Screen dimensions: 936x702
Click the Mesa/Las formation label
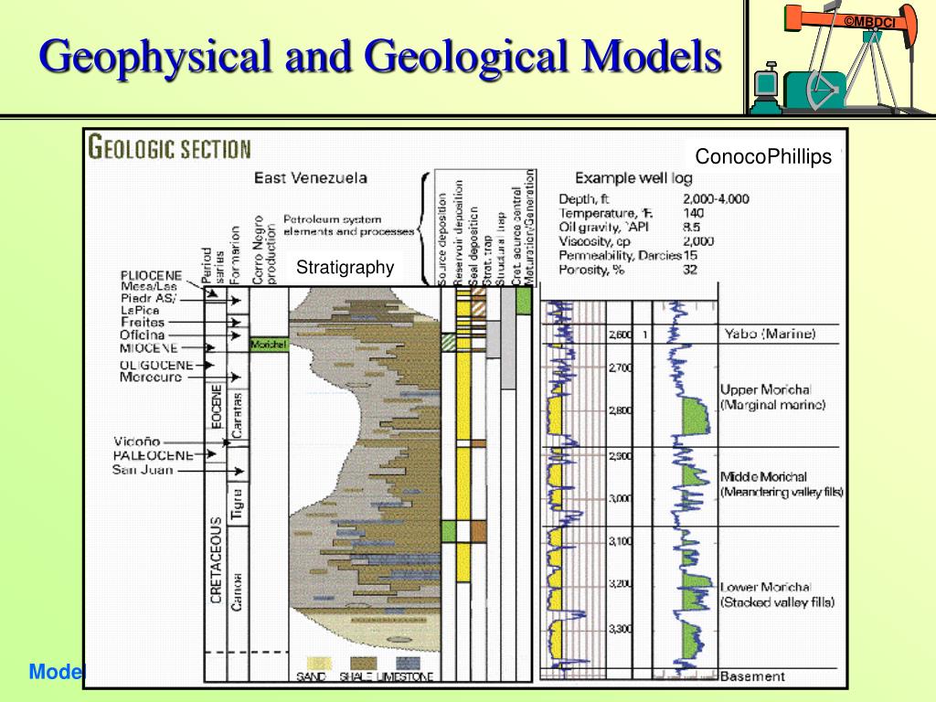point(149,286)
